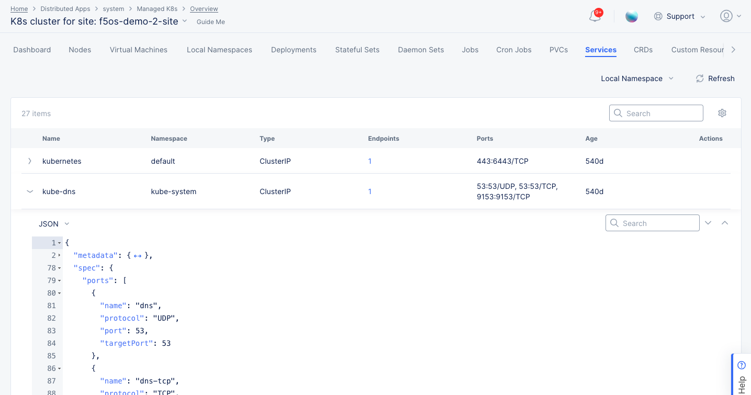The image size is (751, 395).
Task: Click the right chevron to reveal more tabs
Action: point(733,49)
